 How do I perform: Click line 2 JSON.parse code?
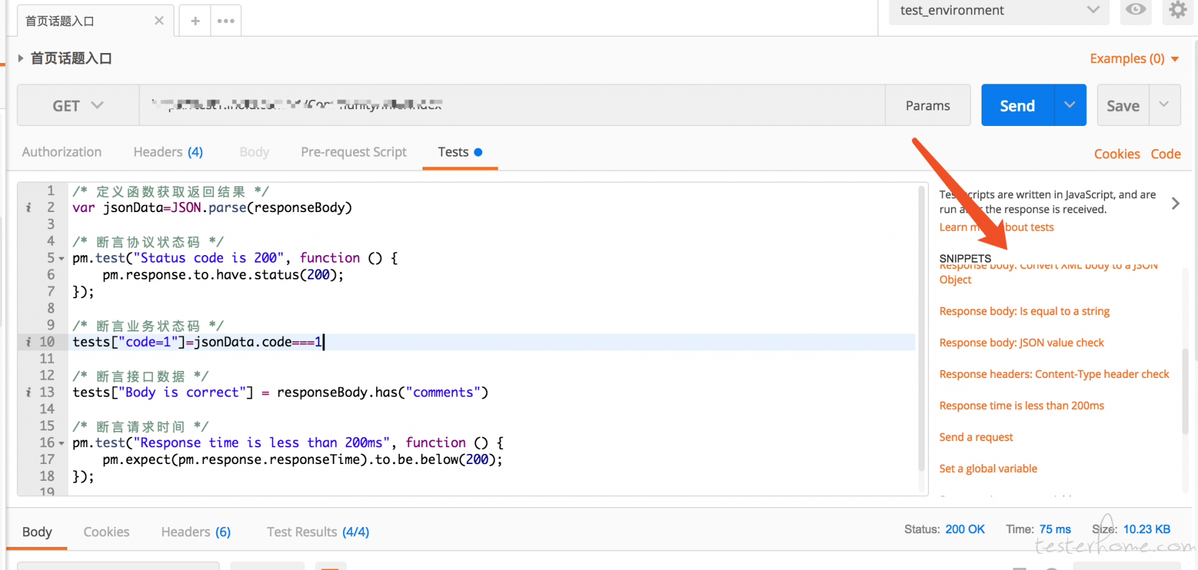[x=212, y=208]
